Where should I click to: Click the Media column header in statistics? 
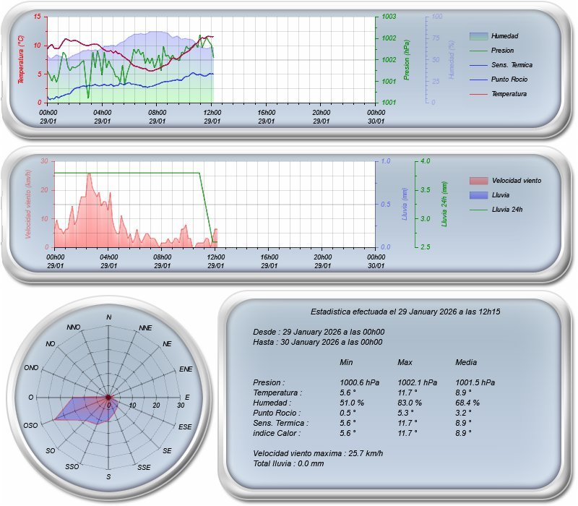[466, 361]
